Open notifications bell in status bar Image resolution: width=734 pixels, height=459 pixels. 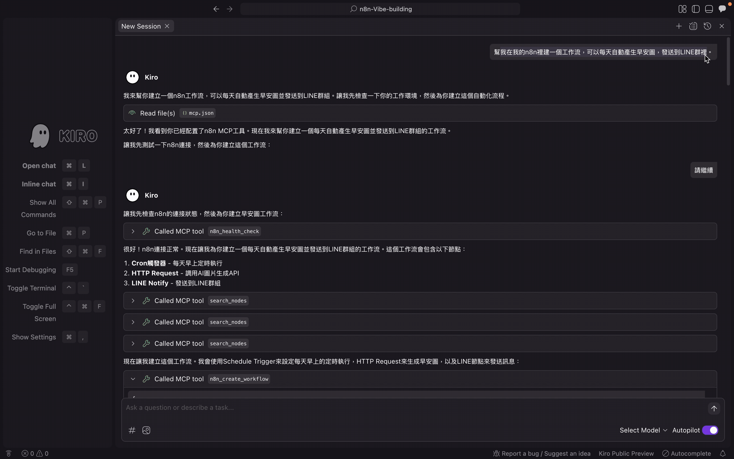723,454
